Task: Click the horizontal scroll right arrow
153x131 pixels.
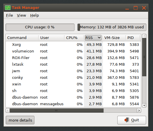Action: click(x=139, y=110)
